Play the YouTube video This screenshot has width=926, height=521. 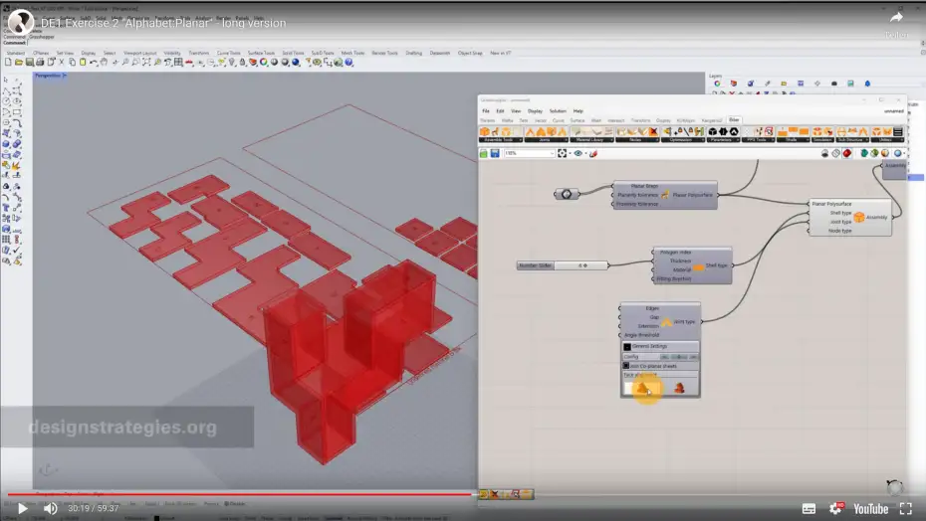tap(23, 508)
